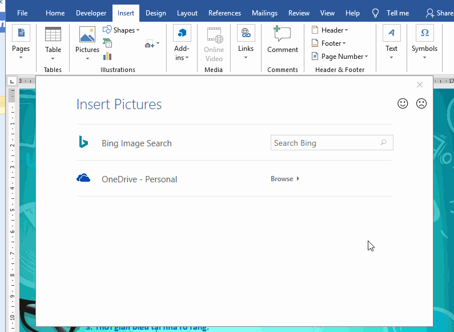Switch to the View tab
454x332 pixels.
tap(327, 13)
